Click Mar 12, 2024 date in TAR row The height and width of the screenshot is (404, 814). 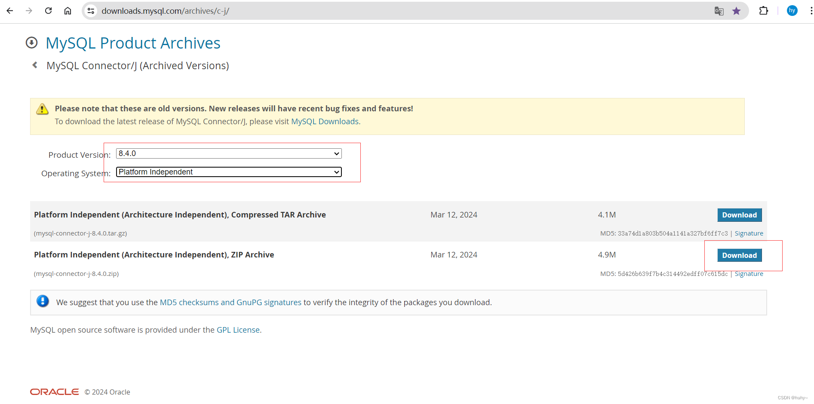pyautogui.click(x=454, y=215)
